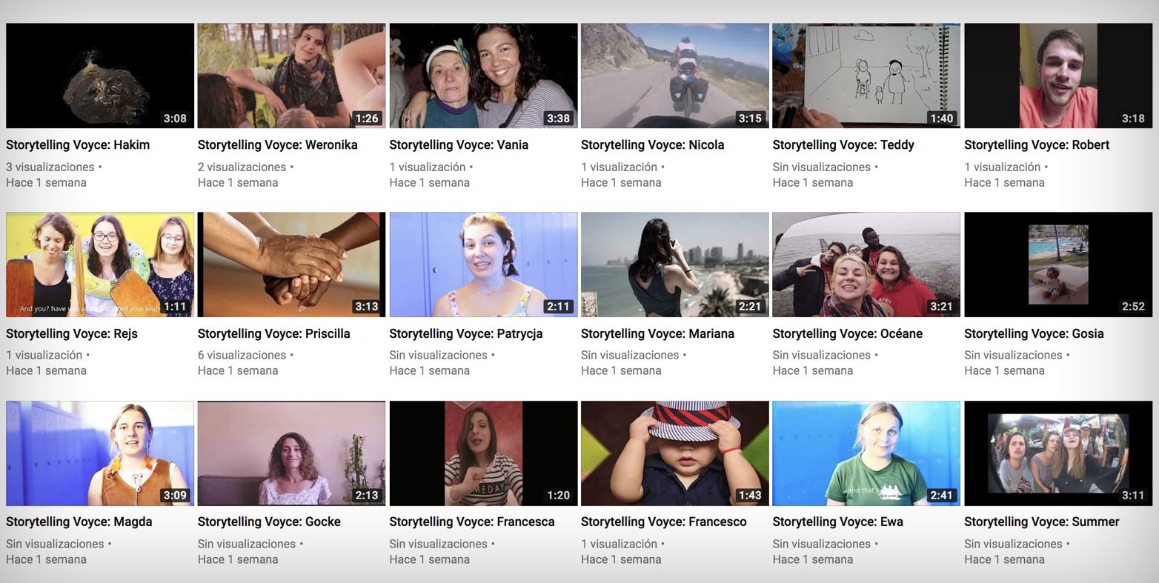Open the Francesca video thumbnail

[483, 453]
